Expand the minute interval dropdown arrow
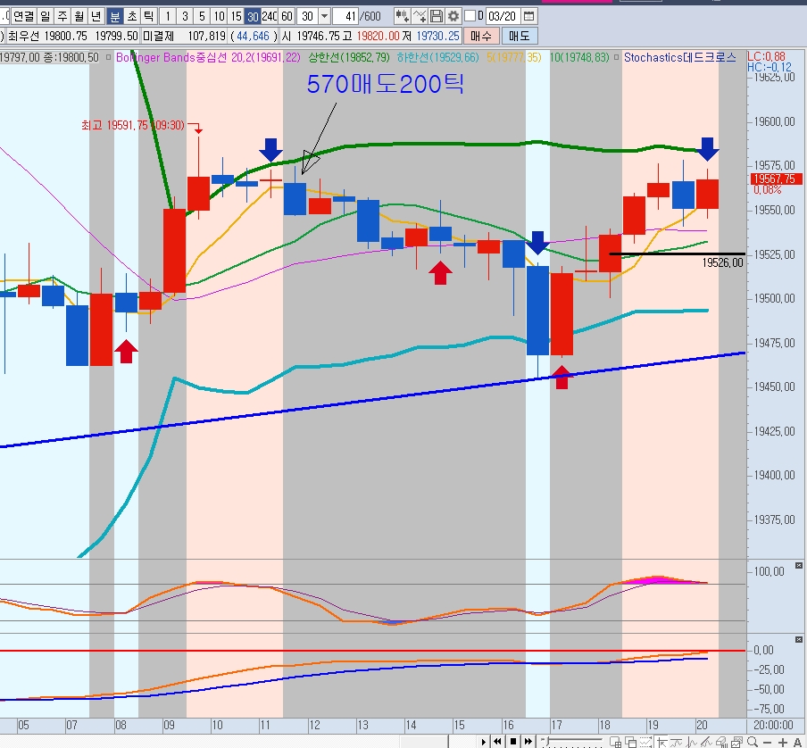Viewport: 807px width, 748px height. 323,16
